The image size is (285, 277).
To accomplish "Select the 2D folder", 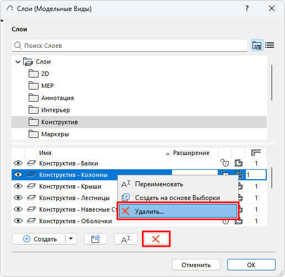I will (x=139, y=74).
